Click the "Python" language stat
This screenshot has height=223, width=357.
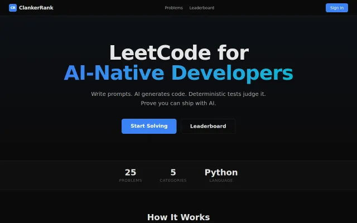(221, 172)
